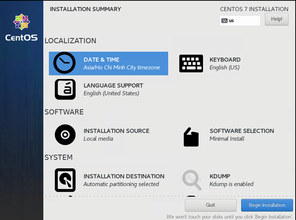
Task: Click Asia/Ho Chi Minh City timezone text
Action: pyautogui.click(x=122, y=68)
